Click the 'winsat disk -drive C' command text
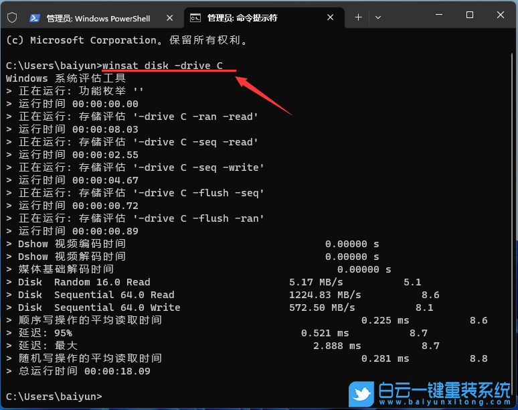Viewport: 518px width, 410px height. (162, 66)
